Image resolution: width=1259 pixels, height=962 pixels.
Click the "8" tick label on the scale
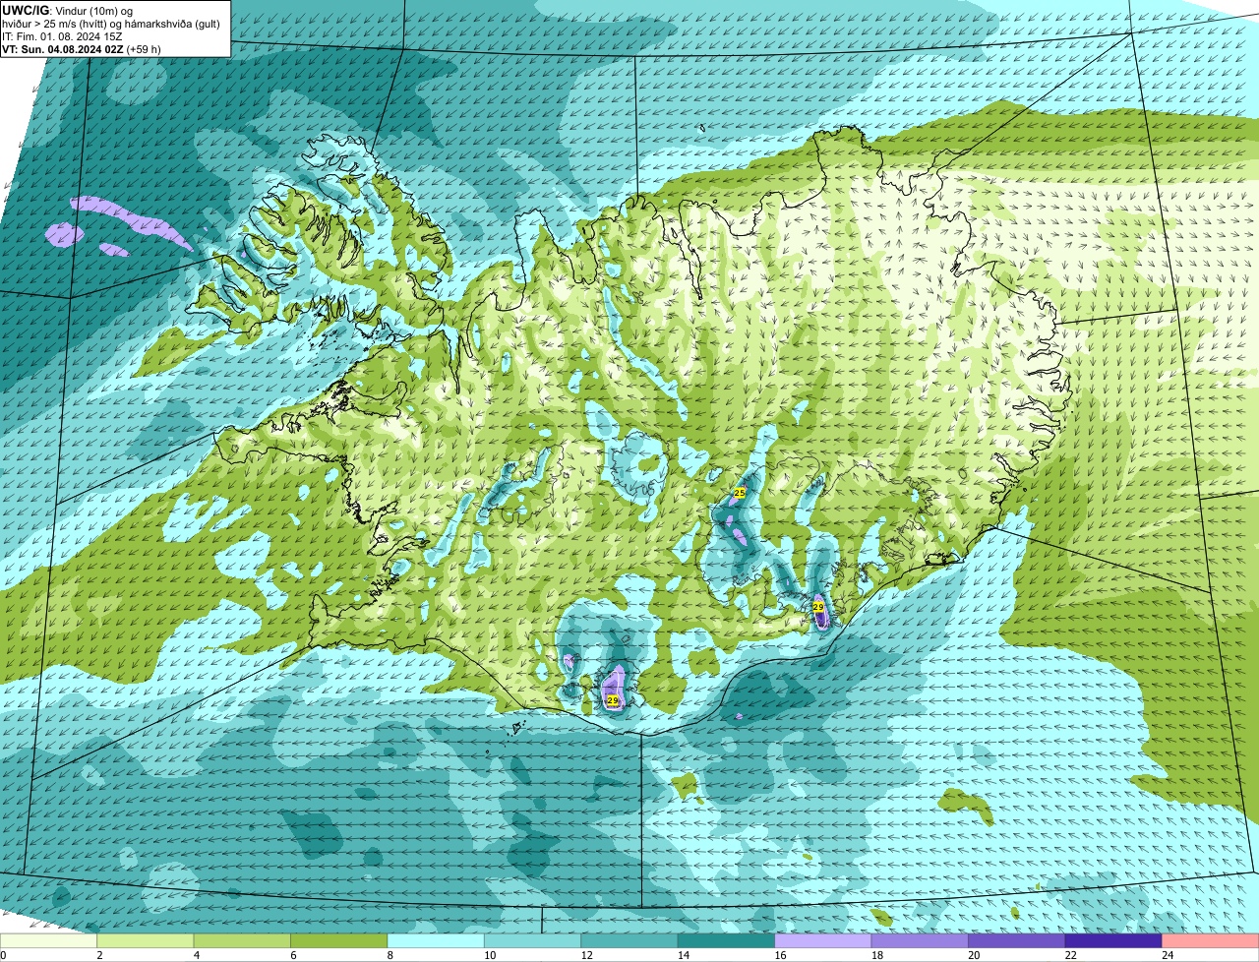[x=390, y=955]
